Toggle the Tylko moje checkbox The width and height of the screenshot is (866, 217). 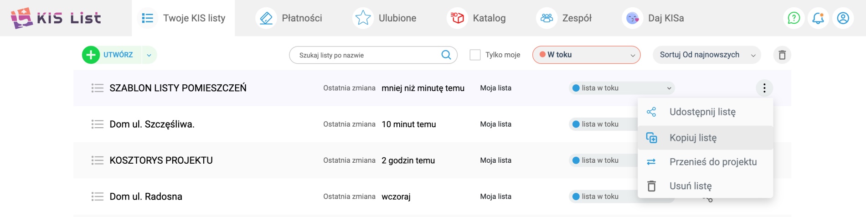pyautogui.click(x=475, y=55)
